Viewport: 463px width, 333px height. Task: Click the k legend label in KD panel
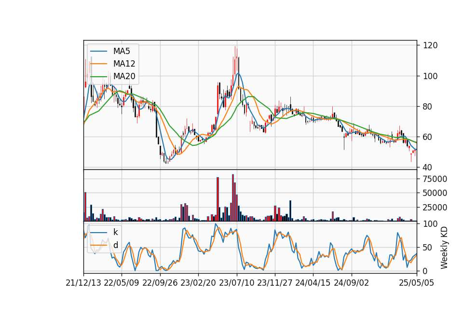point(115,232)
